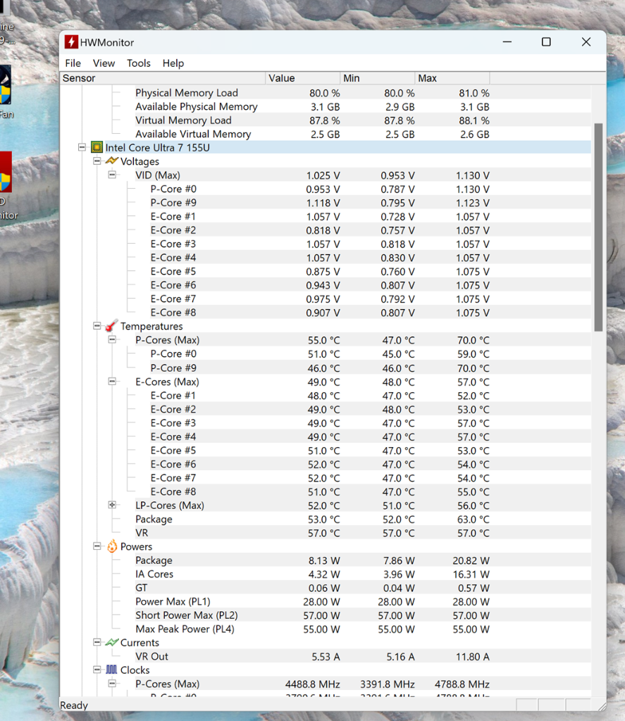Open the File menu
Image resolution: width=625 pixels, height=721 pixels.
point(73,63)
